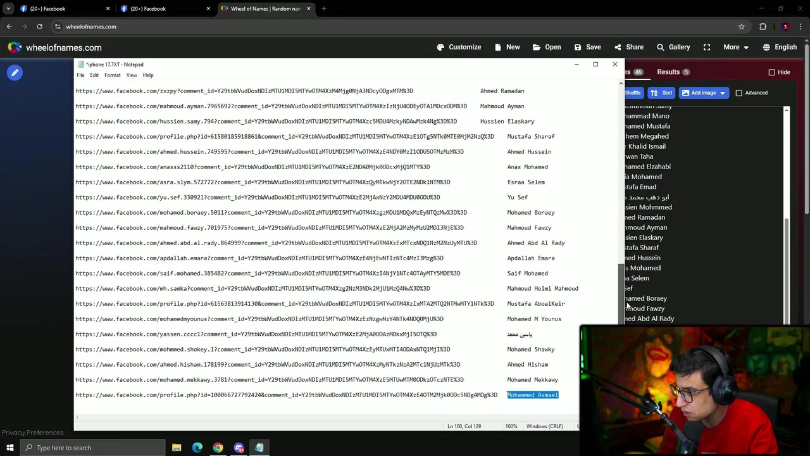Open the wheel Gallery
Screen dimensions: 810x456
click(x=673, y=47)
